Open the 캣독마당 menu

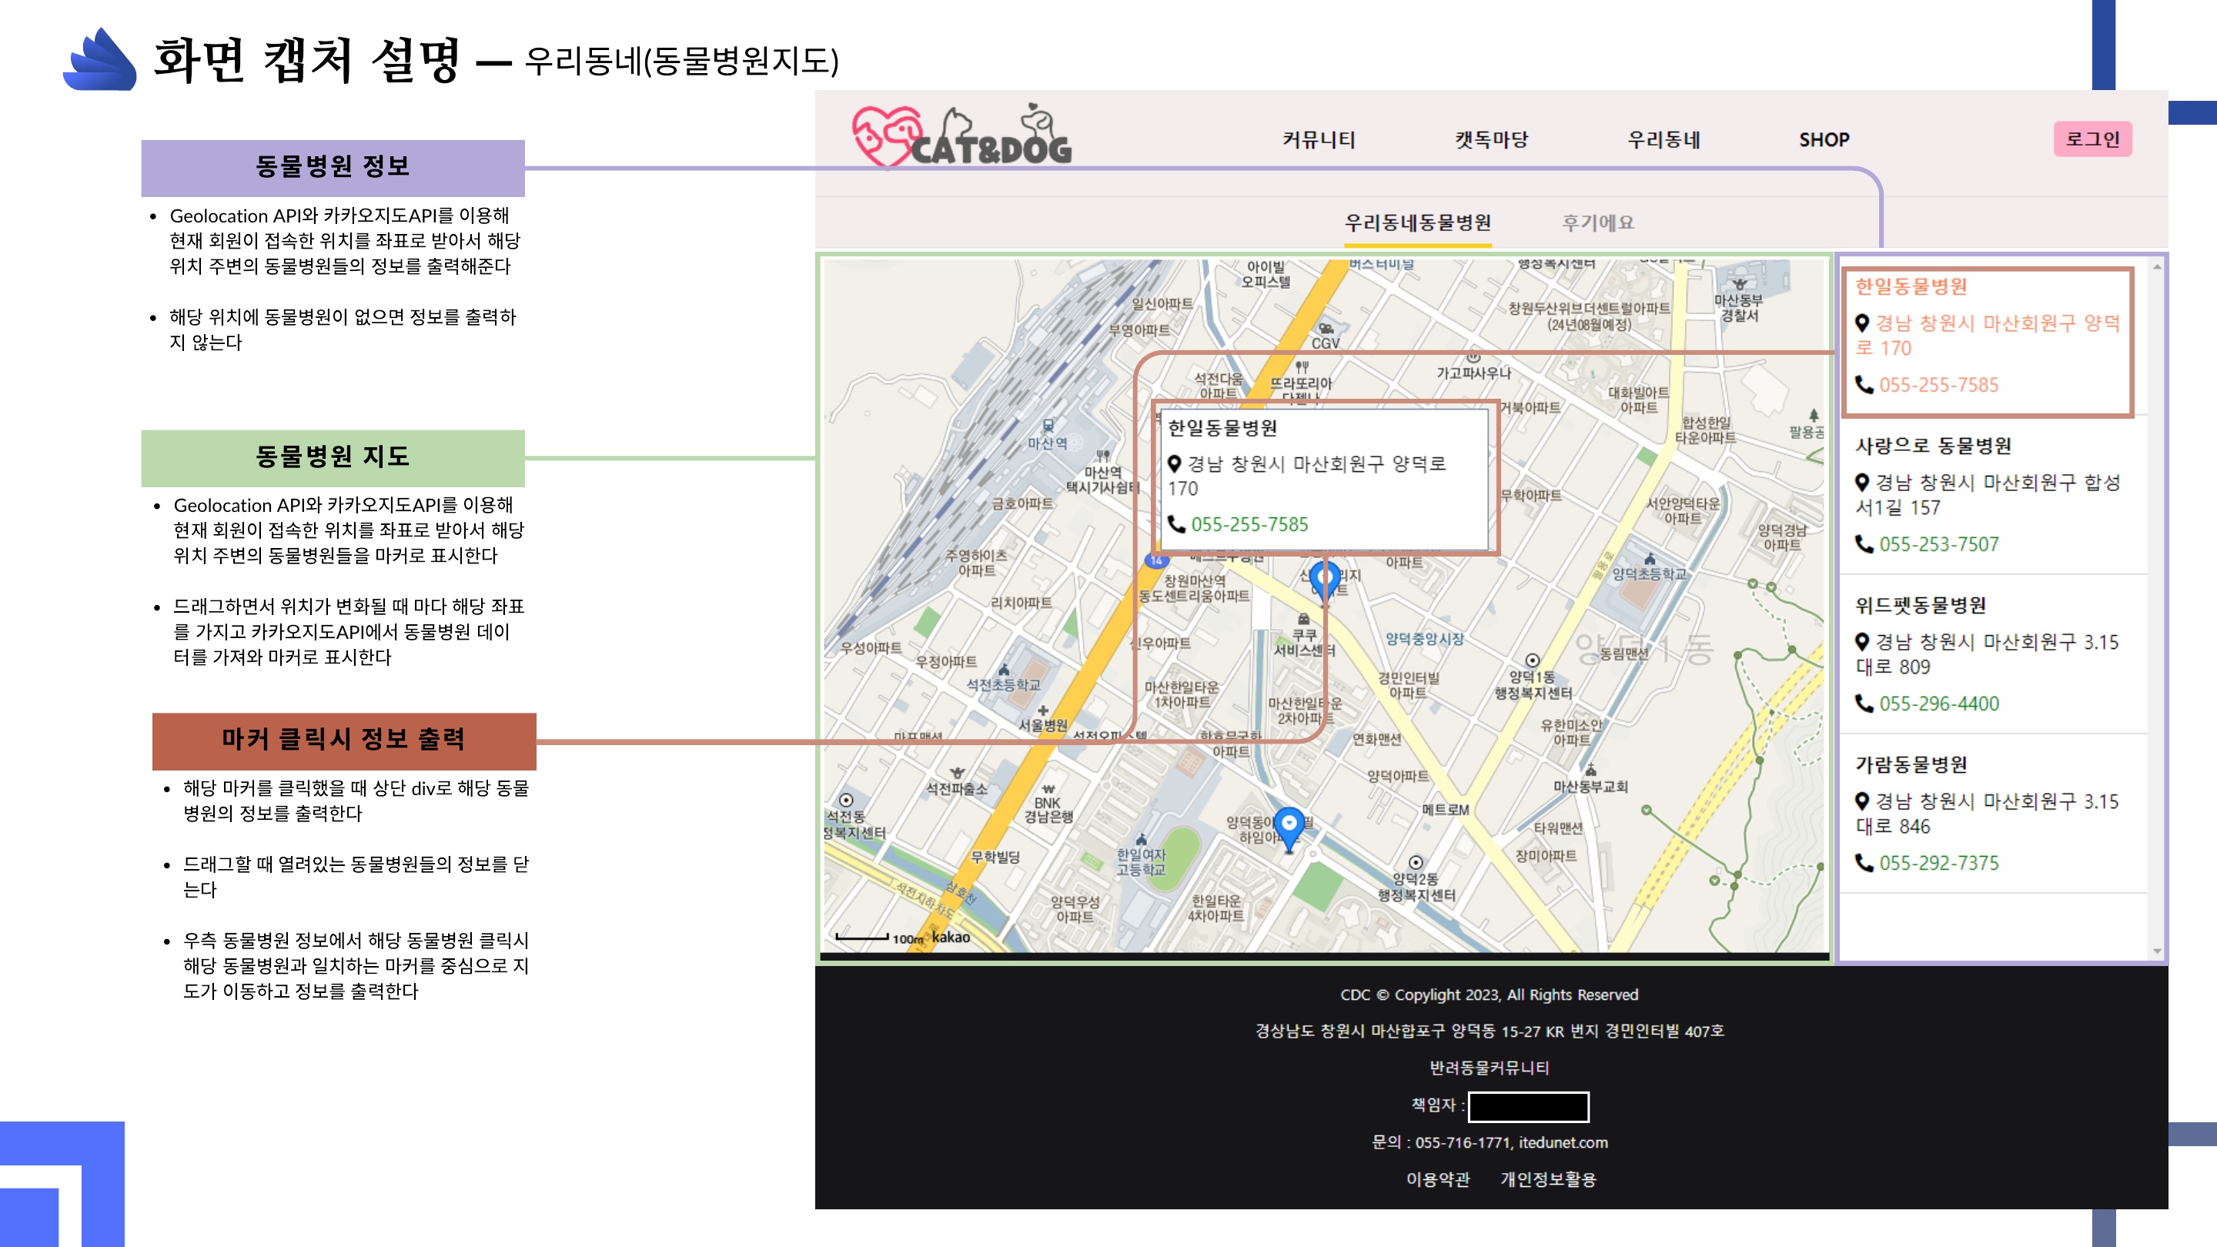click(x=1492, y=139)
